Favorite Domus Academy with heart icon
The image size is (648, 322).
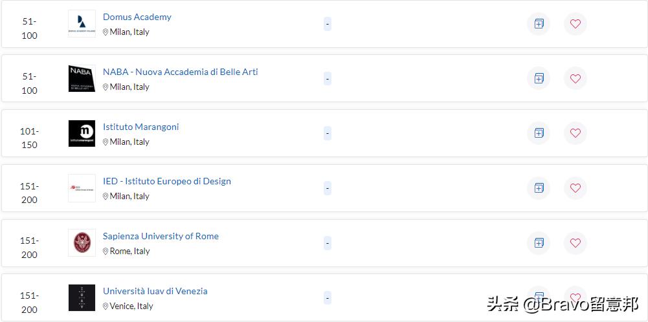click(575, 24)
